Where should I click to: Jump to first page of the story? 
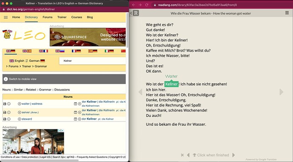point(182,155)
